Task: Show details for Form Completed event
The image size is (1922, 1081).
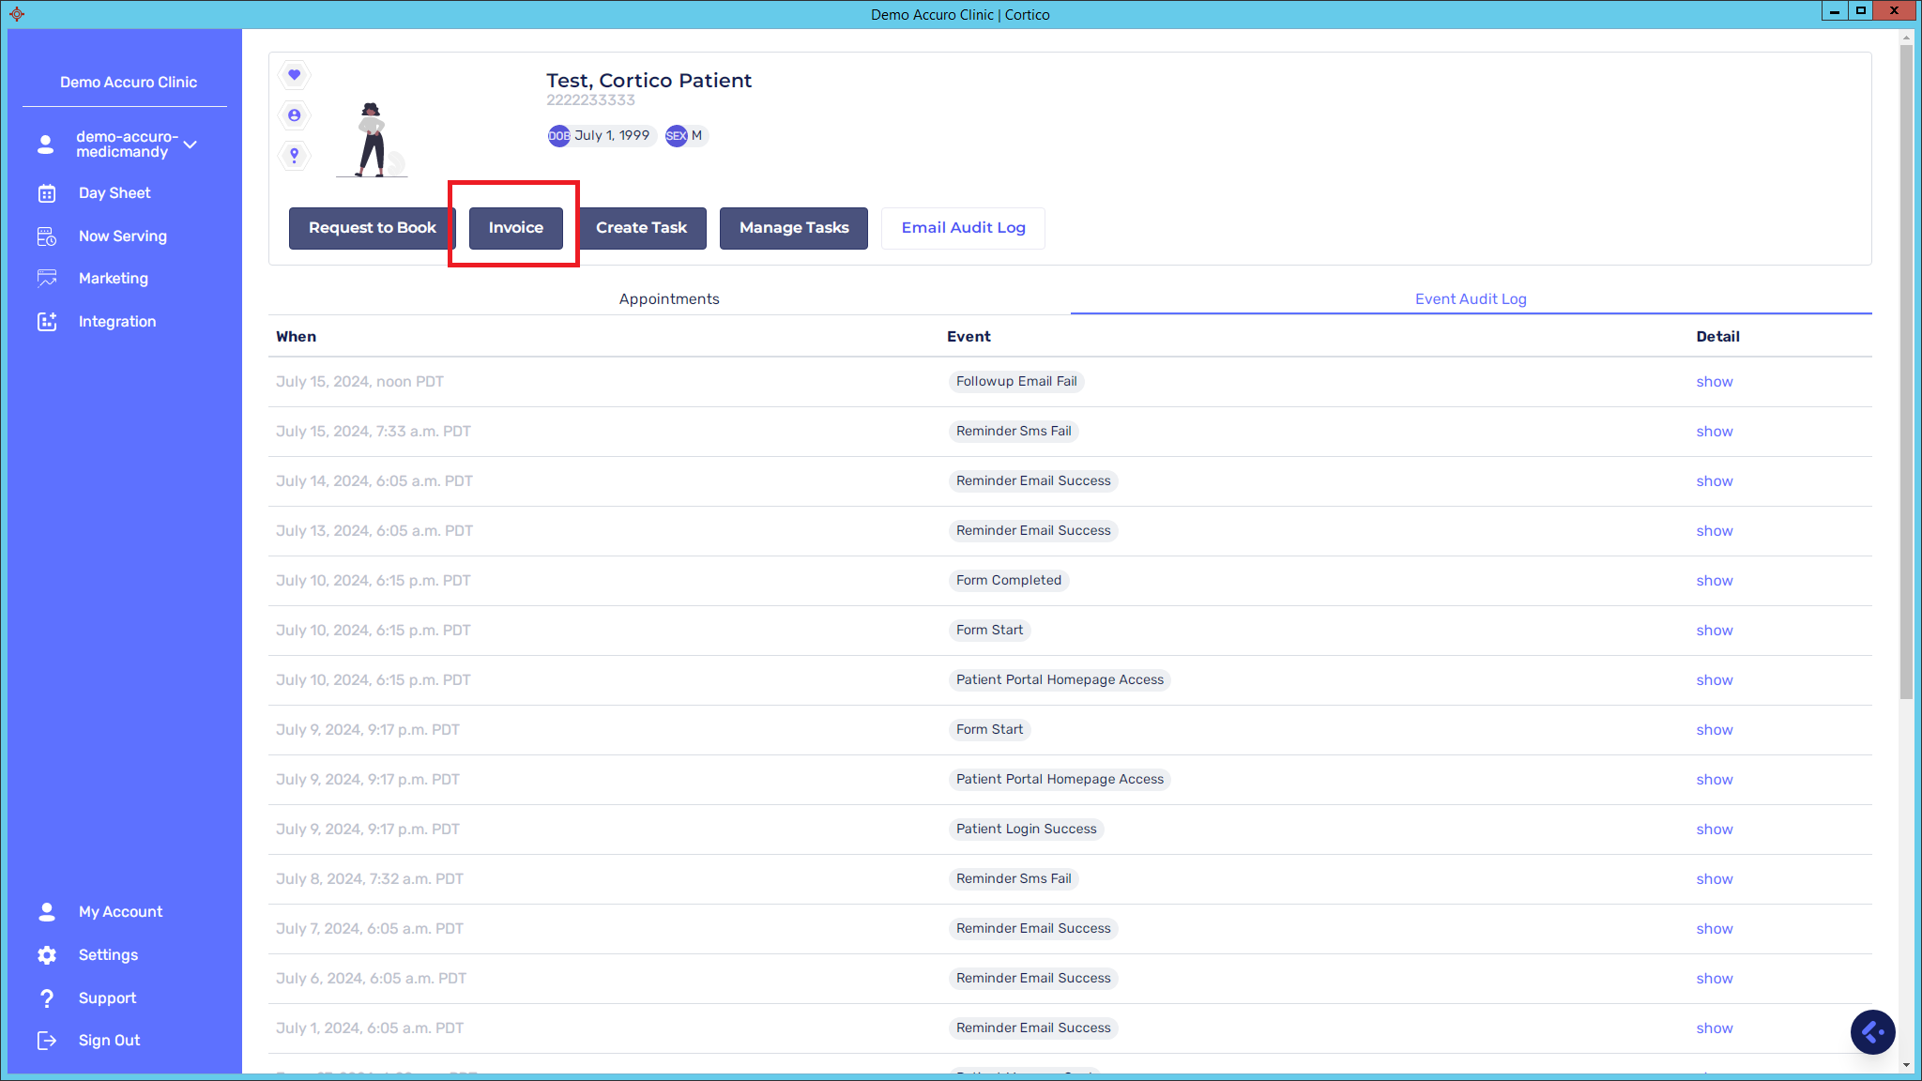Action: [x=1714, y=581]
